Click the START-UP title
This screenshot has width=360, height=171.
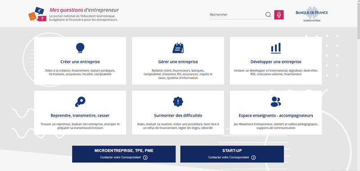tap(232, 151)
